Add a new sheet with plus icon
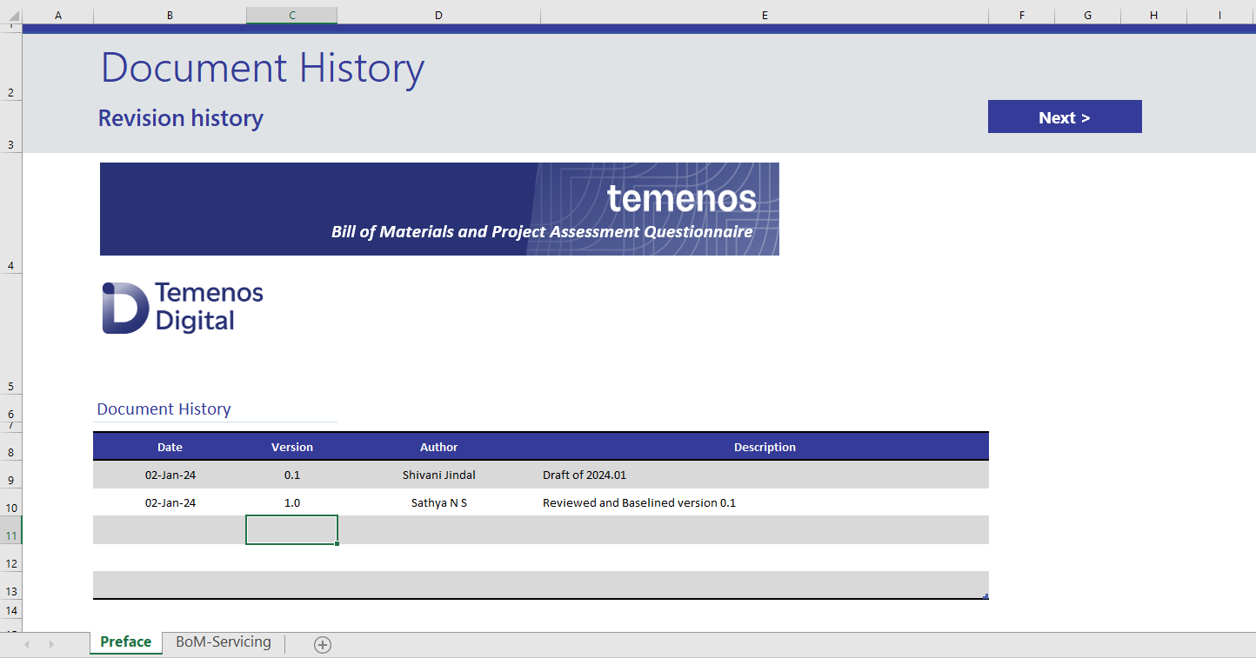The width and height of the screenshot is (1256, 658). 323,644
